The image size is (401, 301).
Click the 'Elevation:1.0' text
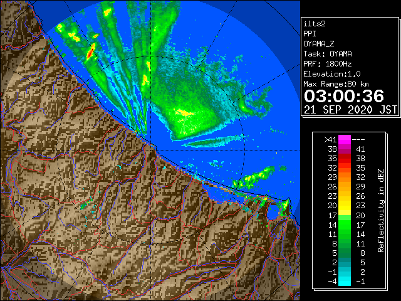332,74
